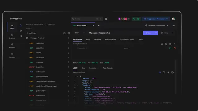
Task: Switch to the Raw response tab
Action: coord(83,68)
